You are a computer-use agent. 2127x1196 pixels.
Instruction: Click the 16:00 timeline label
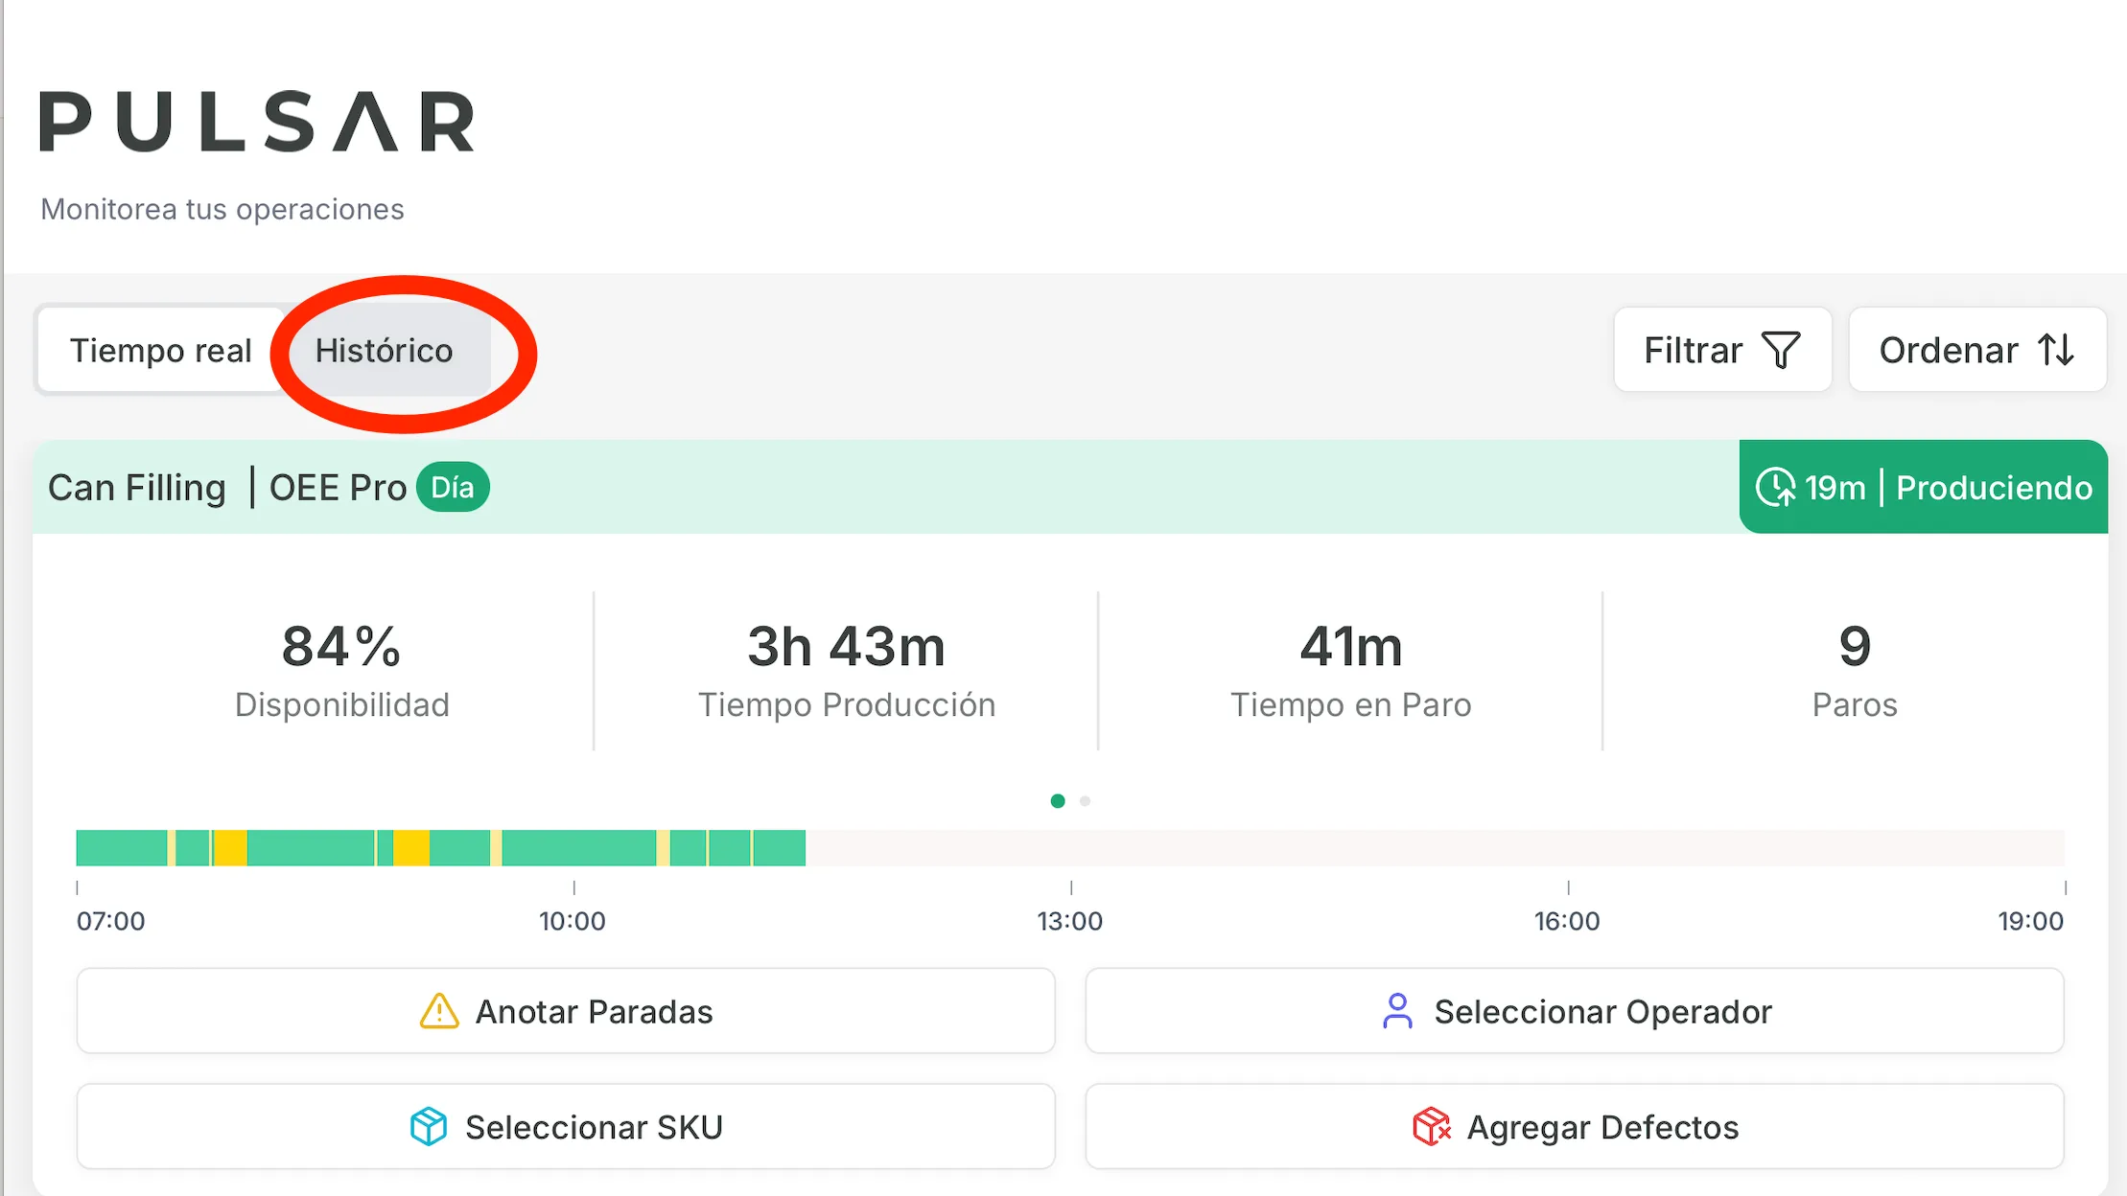pos(1567,921)
